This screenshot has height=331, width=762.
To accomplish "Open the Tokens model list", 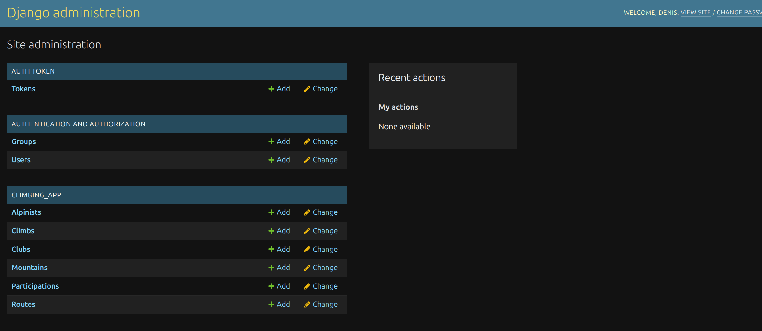I will pos(23,89).
